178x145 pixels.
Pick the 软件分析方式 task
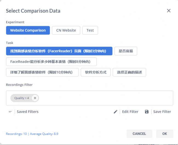tap(96, 72)
